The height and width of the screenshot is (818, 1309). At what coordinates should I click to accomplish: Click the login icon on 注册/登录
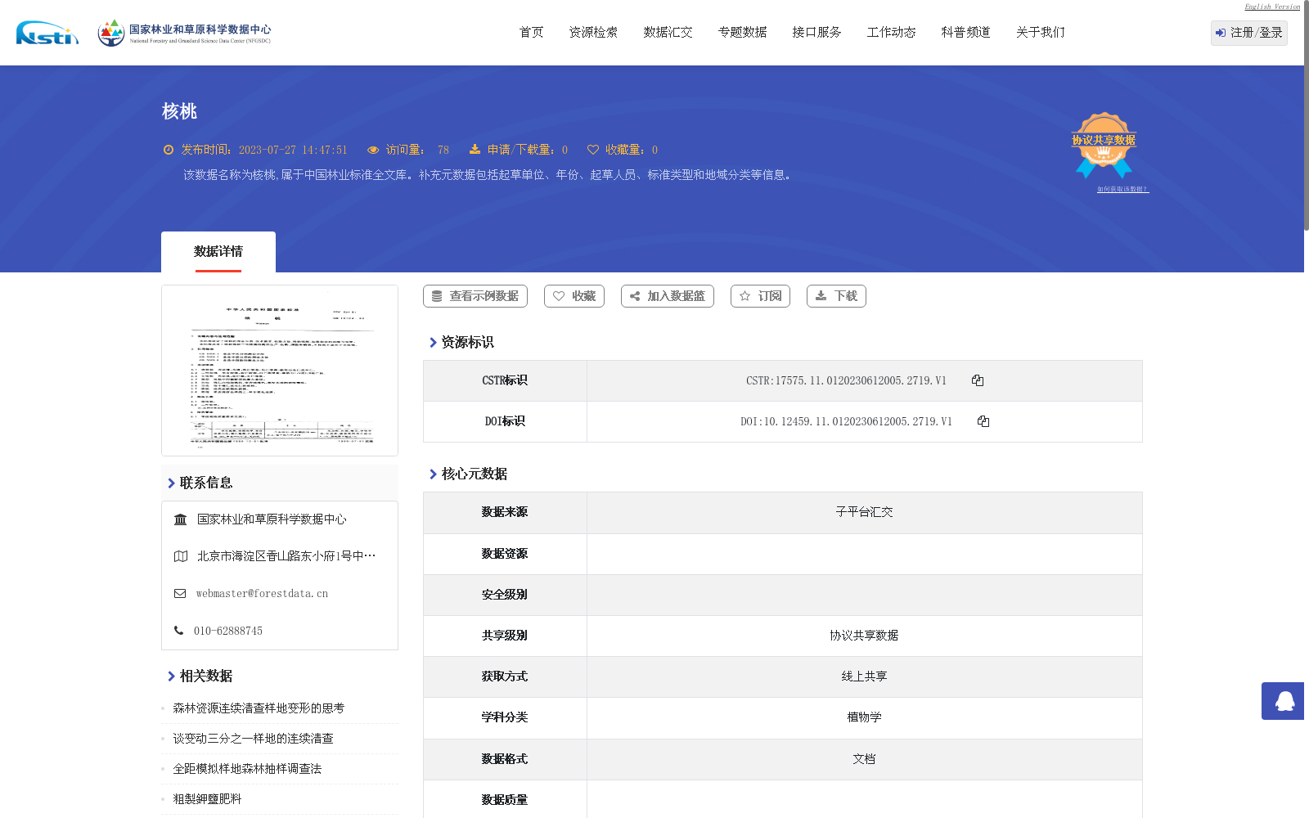click(1221, 33)
